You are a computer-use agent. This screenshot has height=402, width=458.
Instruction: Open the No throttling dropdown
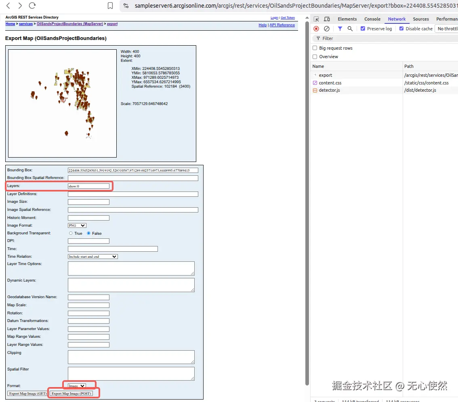(x=446, y=29)
